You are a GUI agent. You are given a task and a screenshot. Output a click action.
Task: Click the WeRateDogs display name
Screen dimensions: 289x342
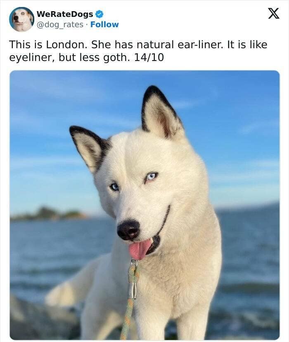tap(65, 14)
